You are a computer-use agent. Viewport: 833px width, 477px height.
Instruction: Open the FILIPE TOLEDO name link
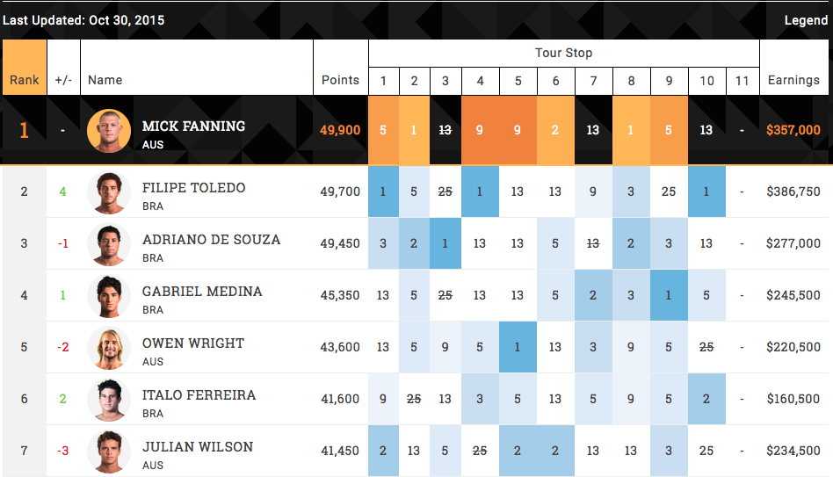point(193,187)
